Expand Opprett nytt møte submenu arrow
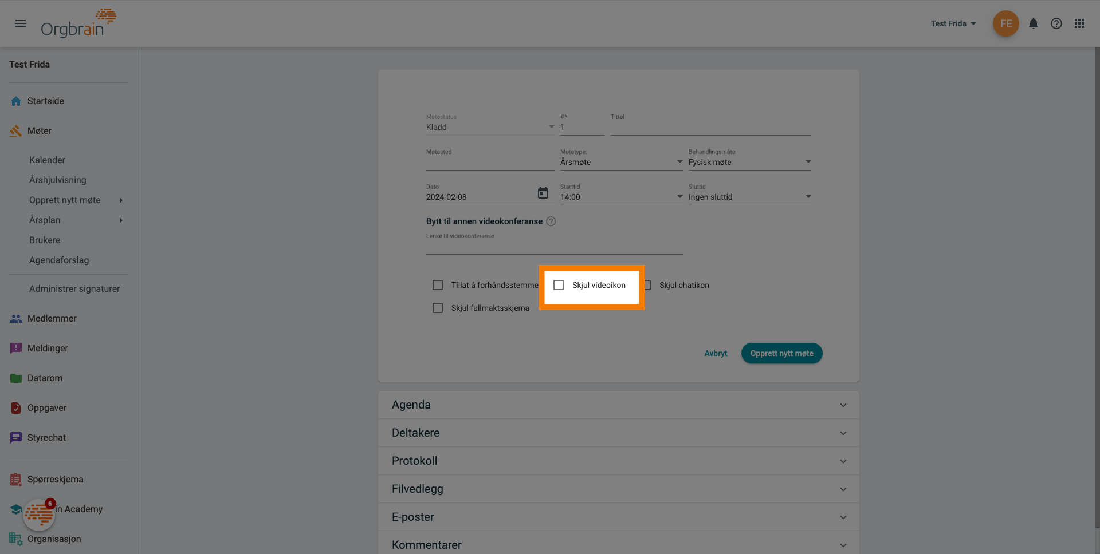This screenshot has width=1100, height=554. (121, 200)
